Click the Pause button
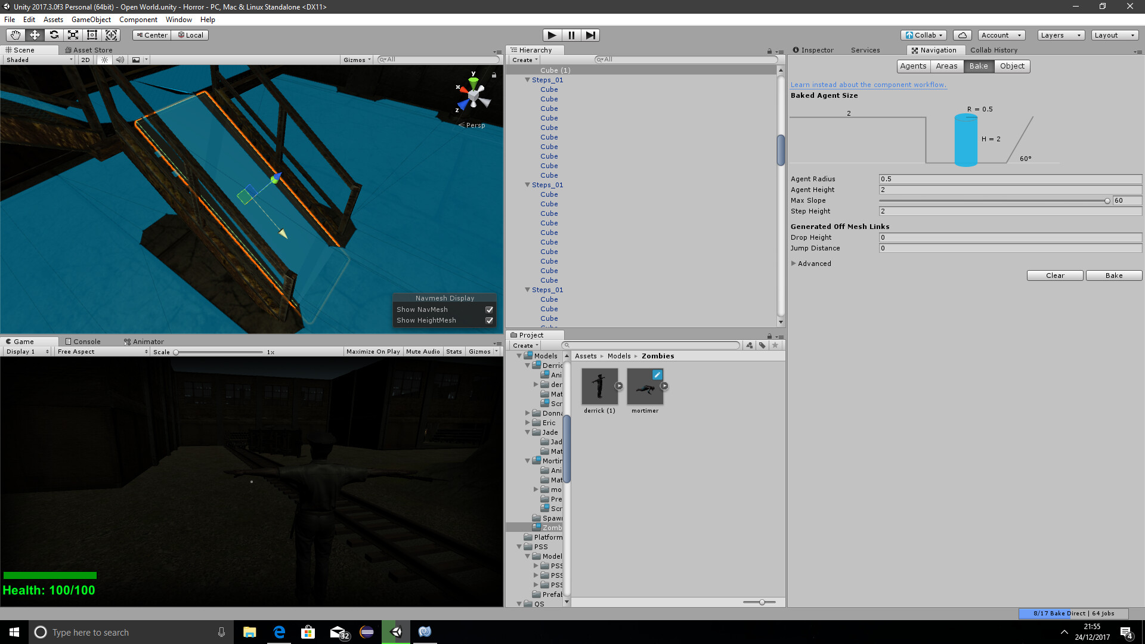The image size is (1145, 644). coord(571,35)
